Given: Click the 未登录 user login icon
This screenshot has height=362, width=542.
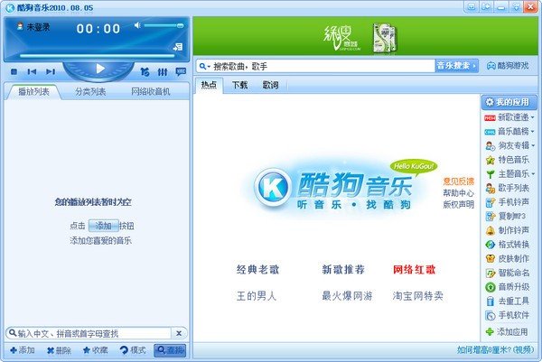Looking at the screenshot, I should pyautogui.click(x=20, y=26).
